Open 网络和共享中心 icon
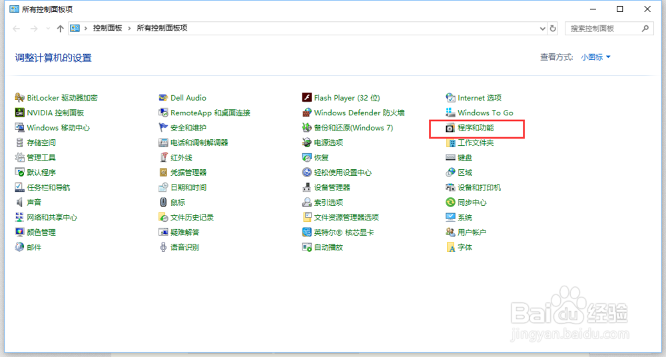The height and width of the screenshot is (357, 666). [x=19, y=217]
